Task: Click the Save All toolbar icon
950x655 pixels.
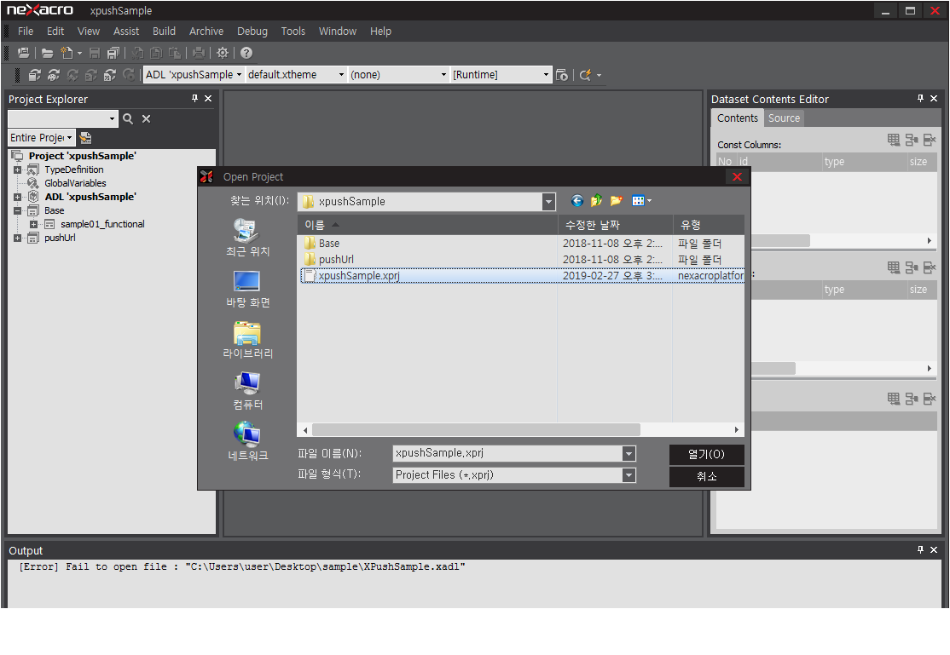Action: click(113, 54)
